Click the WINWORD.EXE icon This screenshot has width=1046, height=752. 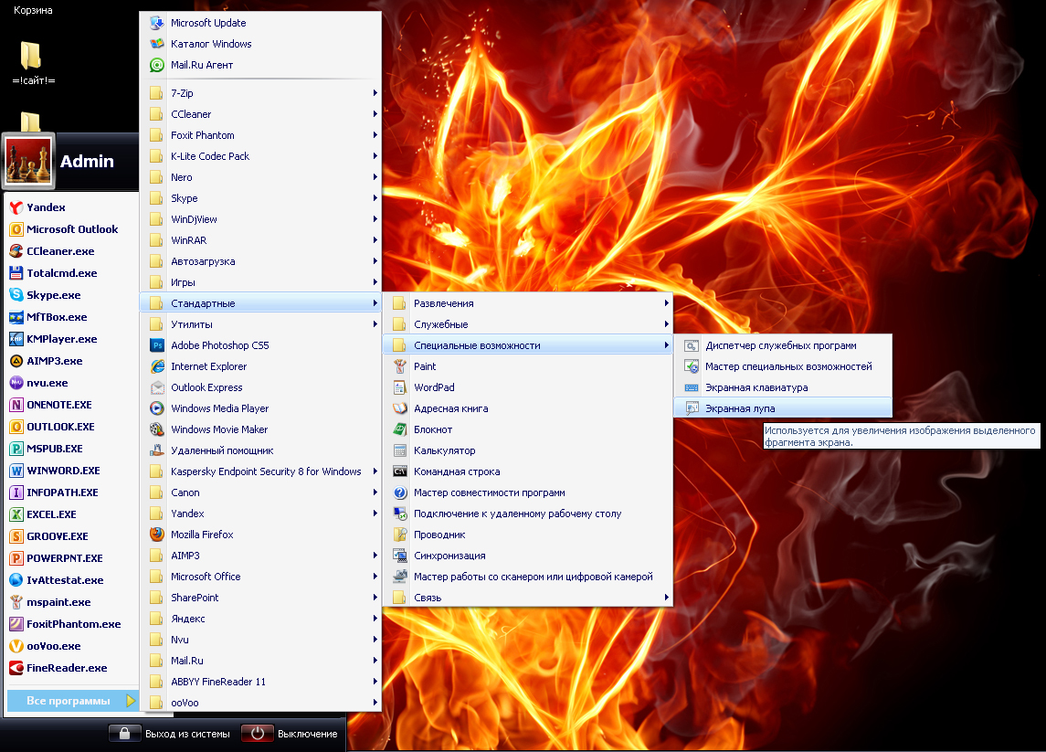point(16,471)
